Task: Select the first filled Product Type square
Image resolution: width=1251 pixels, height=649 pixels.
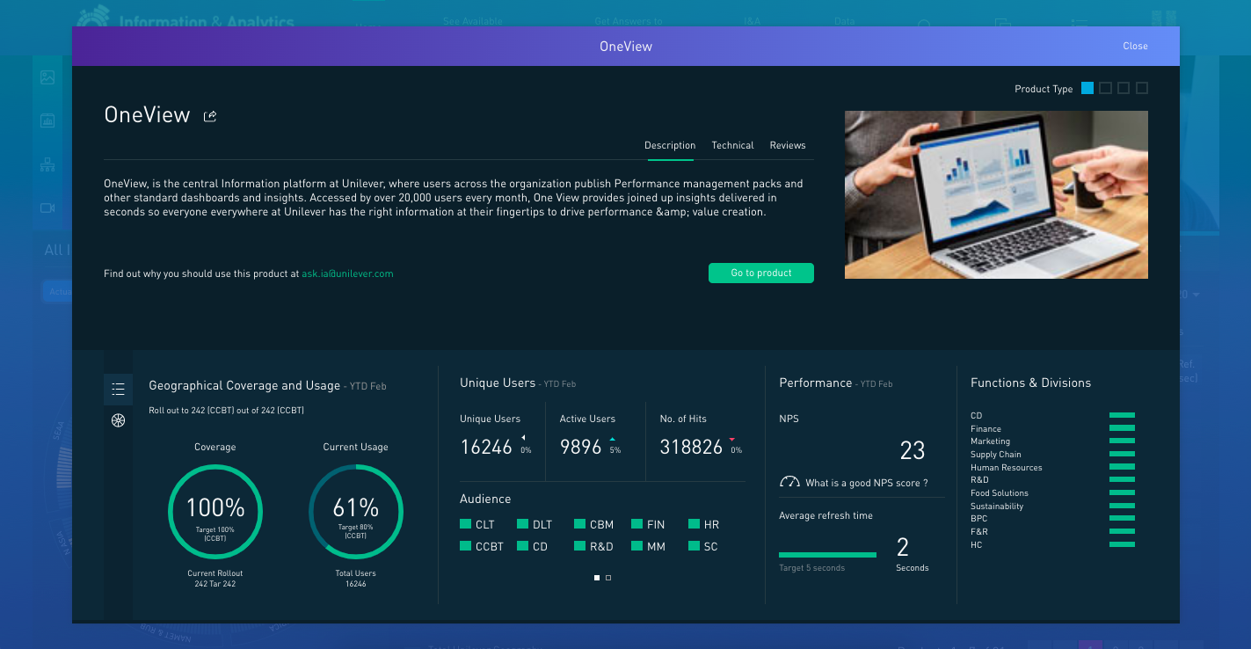Action: [x=1087, y=88]
